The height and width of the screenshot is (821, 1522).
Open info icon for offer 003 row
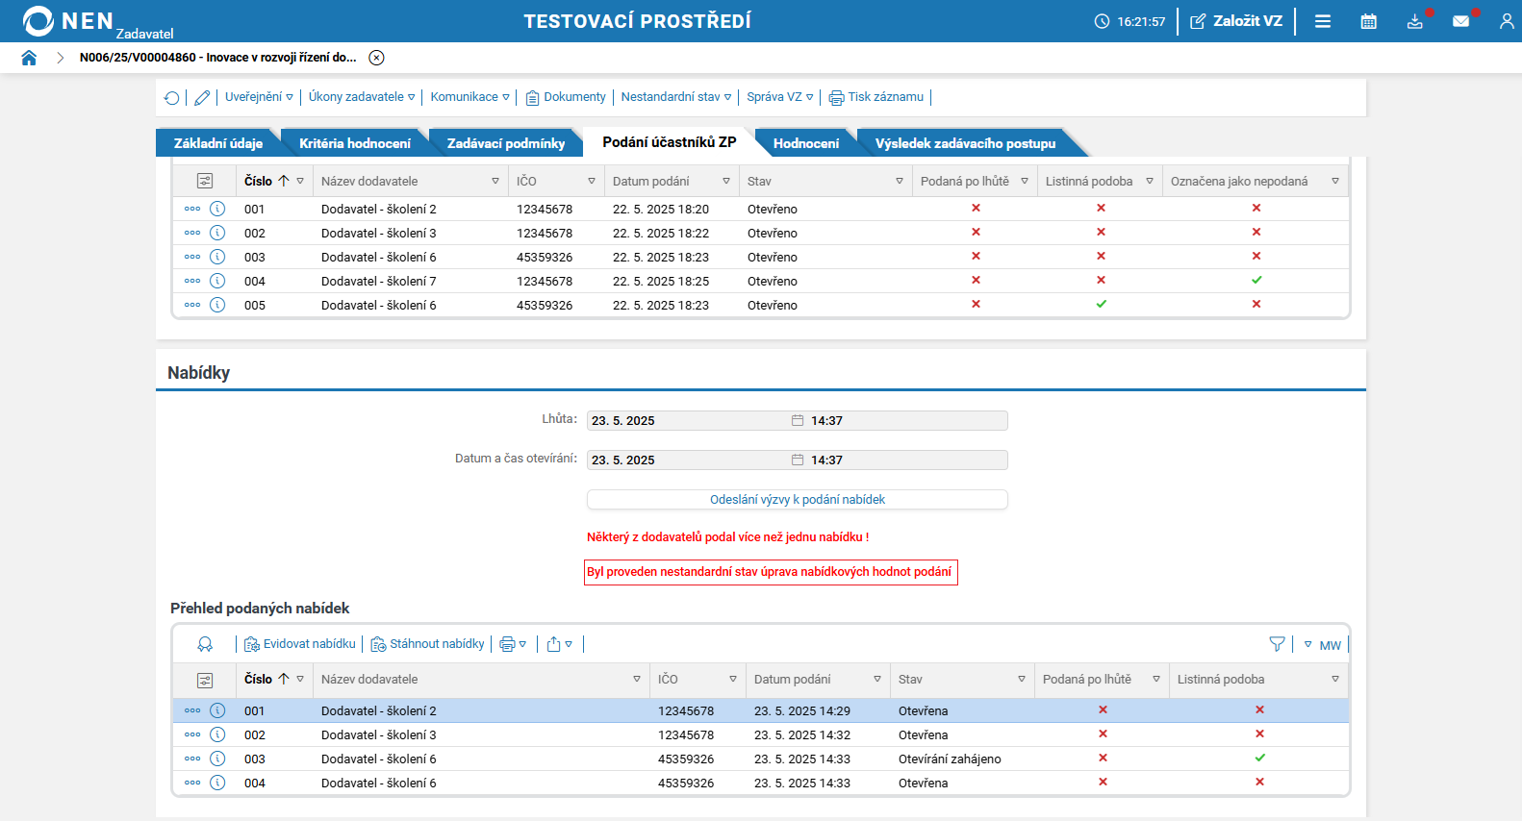tap(217, 759)
